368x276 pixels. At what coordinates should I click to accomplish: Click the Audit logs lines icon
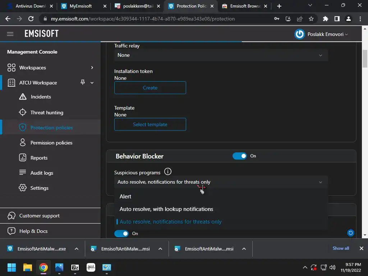(x=23, y=172)
